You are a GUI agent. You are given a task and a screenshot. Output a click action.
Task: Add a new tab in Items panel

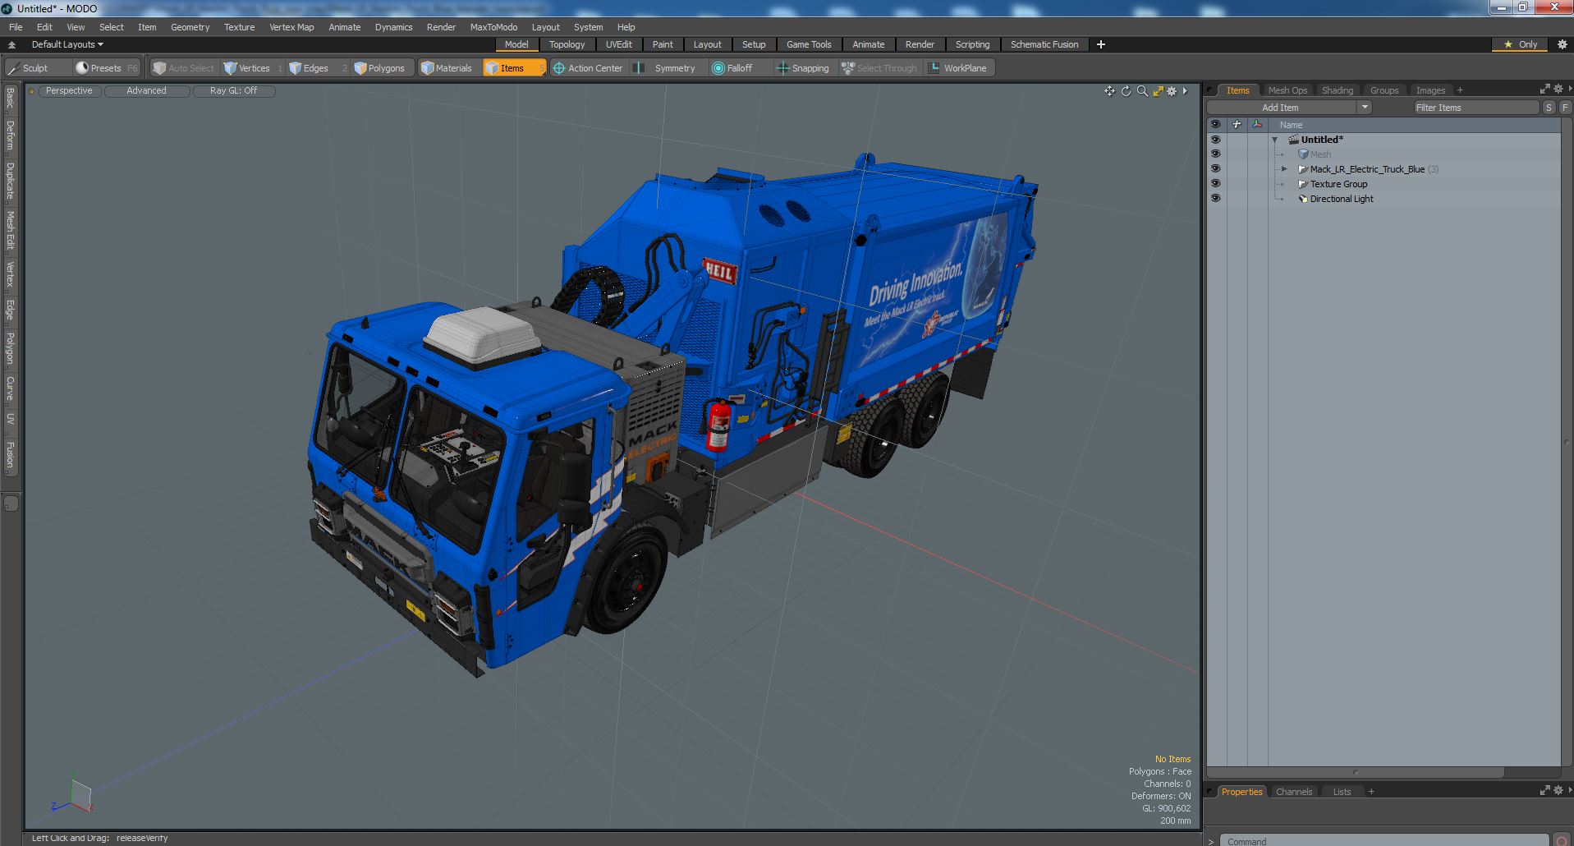(x=1460, y=90)
